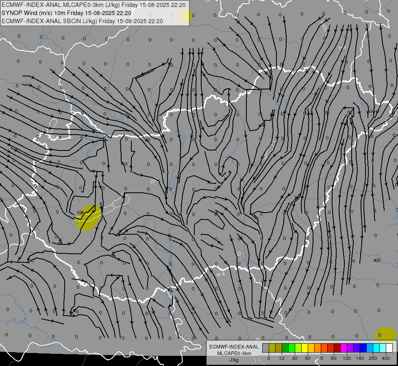The height and width of the screenshot is (366, 398).
Task: Select the purple swatch right of 120
Action: point(350,348)
